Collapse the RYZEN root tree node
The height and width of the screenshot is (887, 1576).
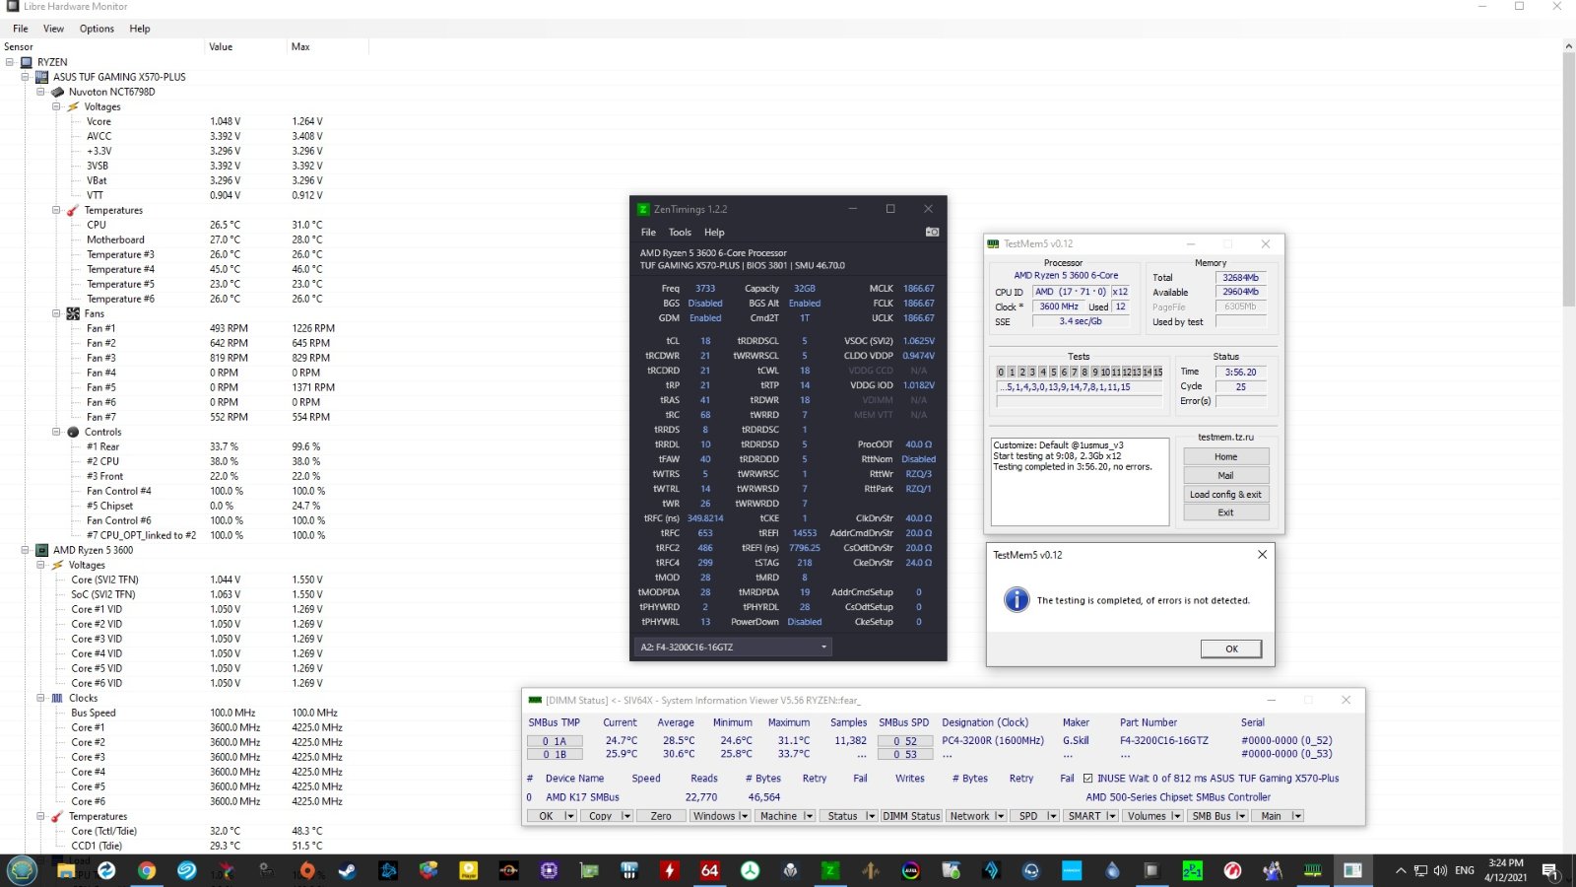coord(10,62)
